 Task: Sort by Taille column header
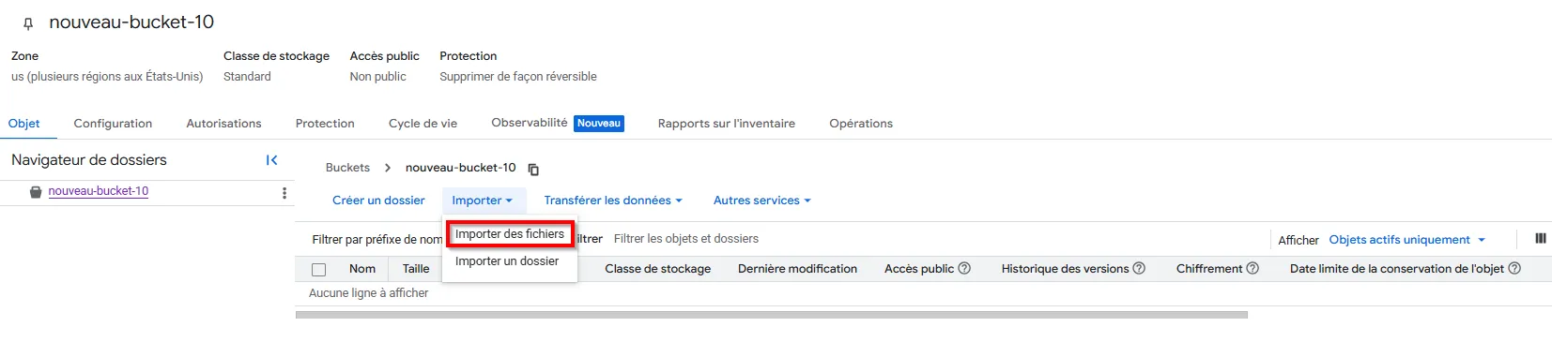416,269
